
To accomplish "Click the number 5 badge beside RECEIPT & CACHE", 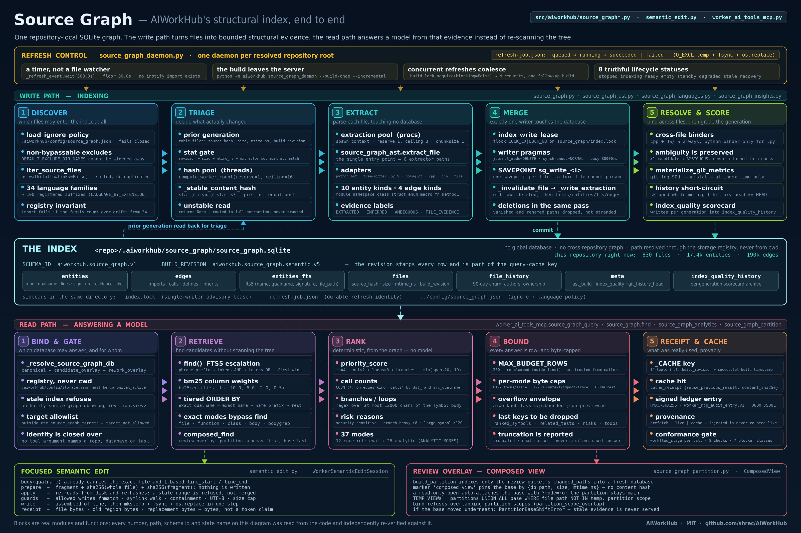I will (652, 341).
